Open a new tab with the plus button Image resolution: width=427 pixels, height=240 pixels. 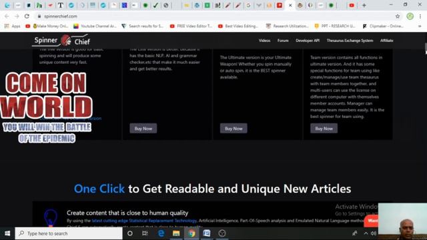click(x=364, y=5)
